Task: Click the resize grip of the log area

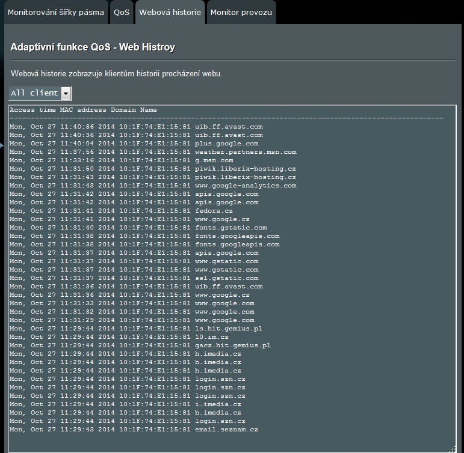Action: (452, 449)
